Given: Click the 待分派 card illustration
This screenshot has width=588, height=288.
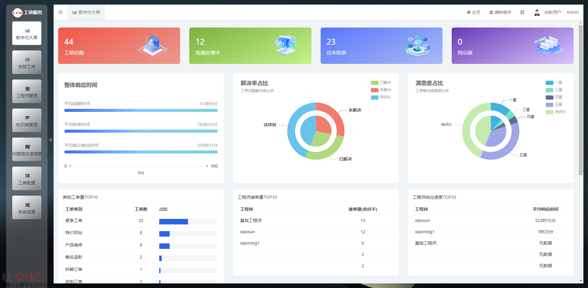Looking at the screenshot, I should tap(549, 46).
